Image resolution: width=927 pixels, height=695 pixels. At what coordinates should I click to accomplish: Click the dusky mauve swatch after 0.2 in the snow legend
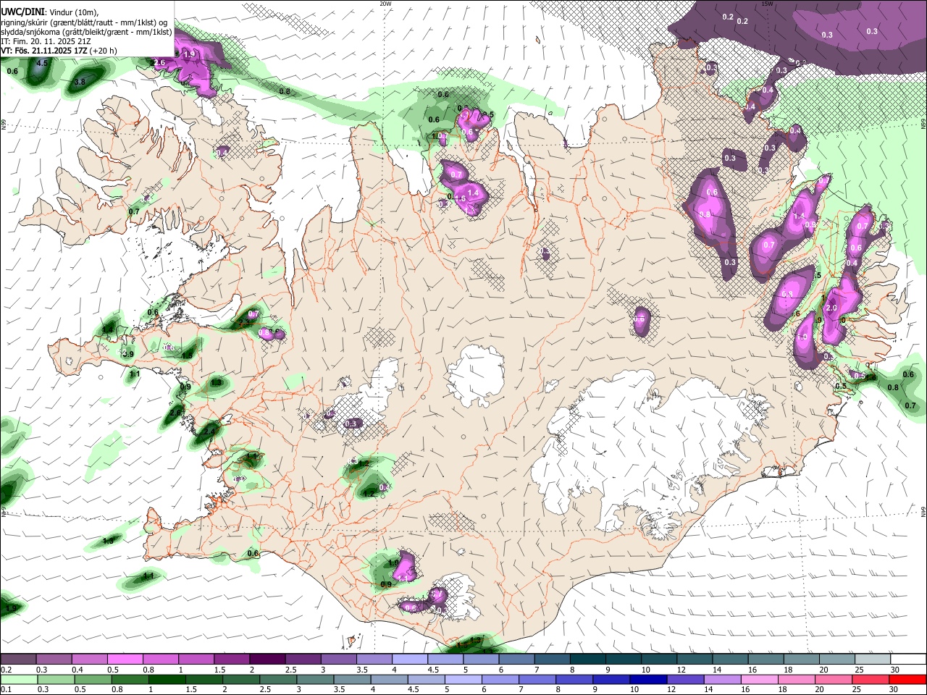(18, 659)
